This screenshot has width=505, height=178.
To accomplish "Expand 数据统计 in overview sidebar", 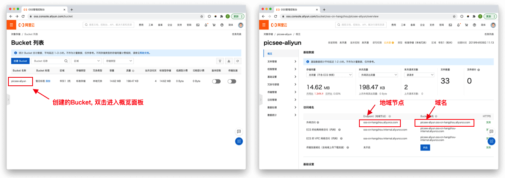I will pos(282,115).
